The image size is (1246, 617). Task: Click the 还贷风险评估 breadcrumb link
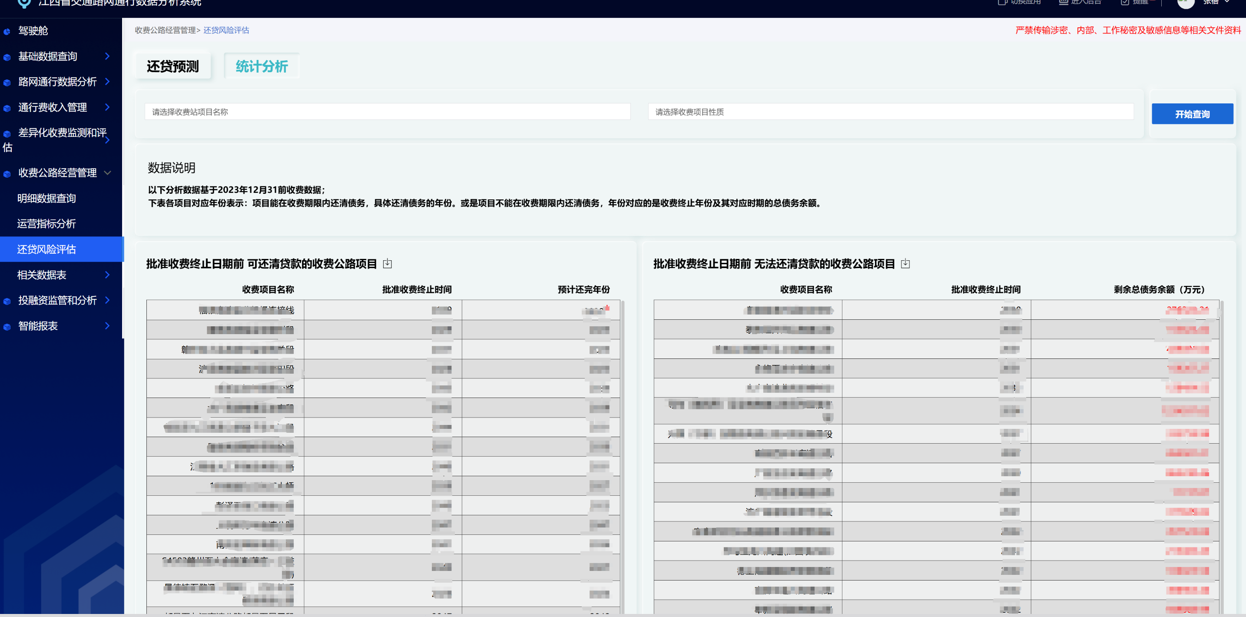226,30
